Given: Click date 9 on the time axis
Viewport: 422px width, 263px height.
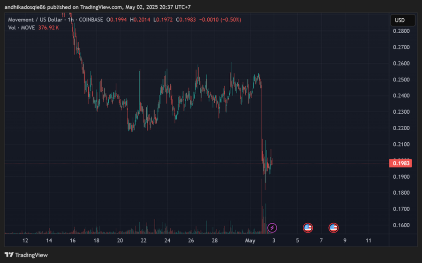Looking at the screenshot, I should pyautogui.click(x=345, y=241).
